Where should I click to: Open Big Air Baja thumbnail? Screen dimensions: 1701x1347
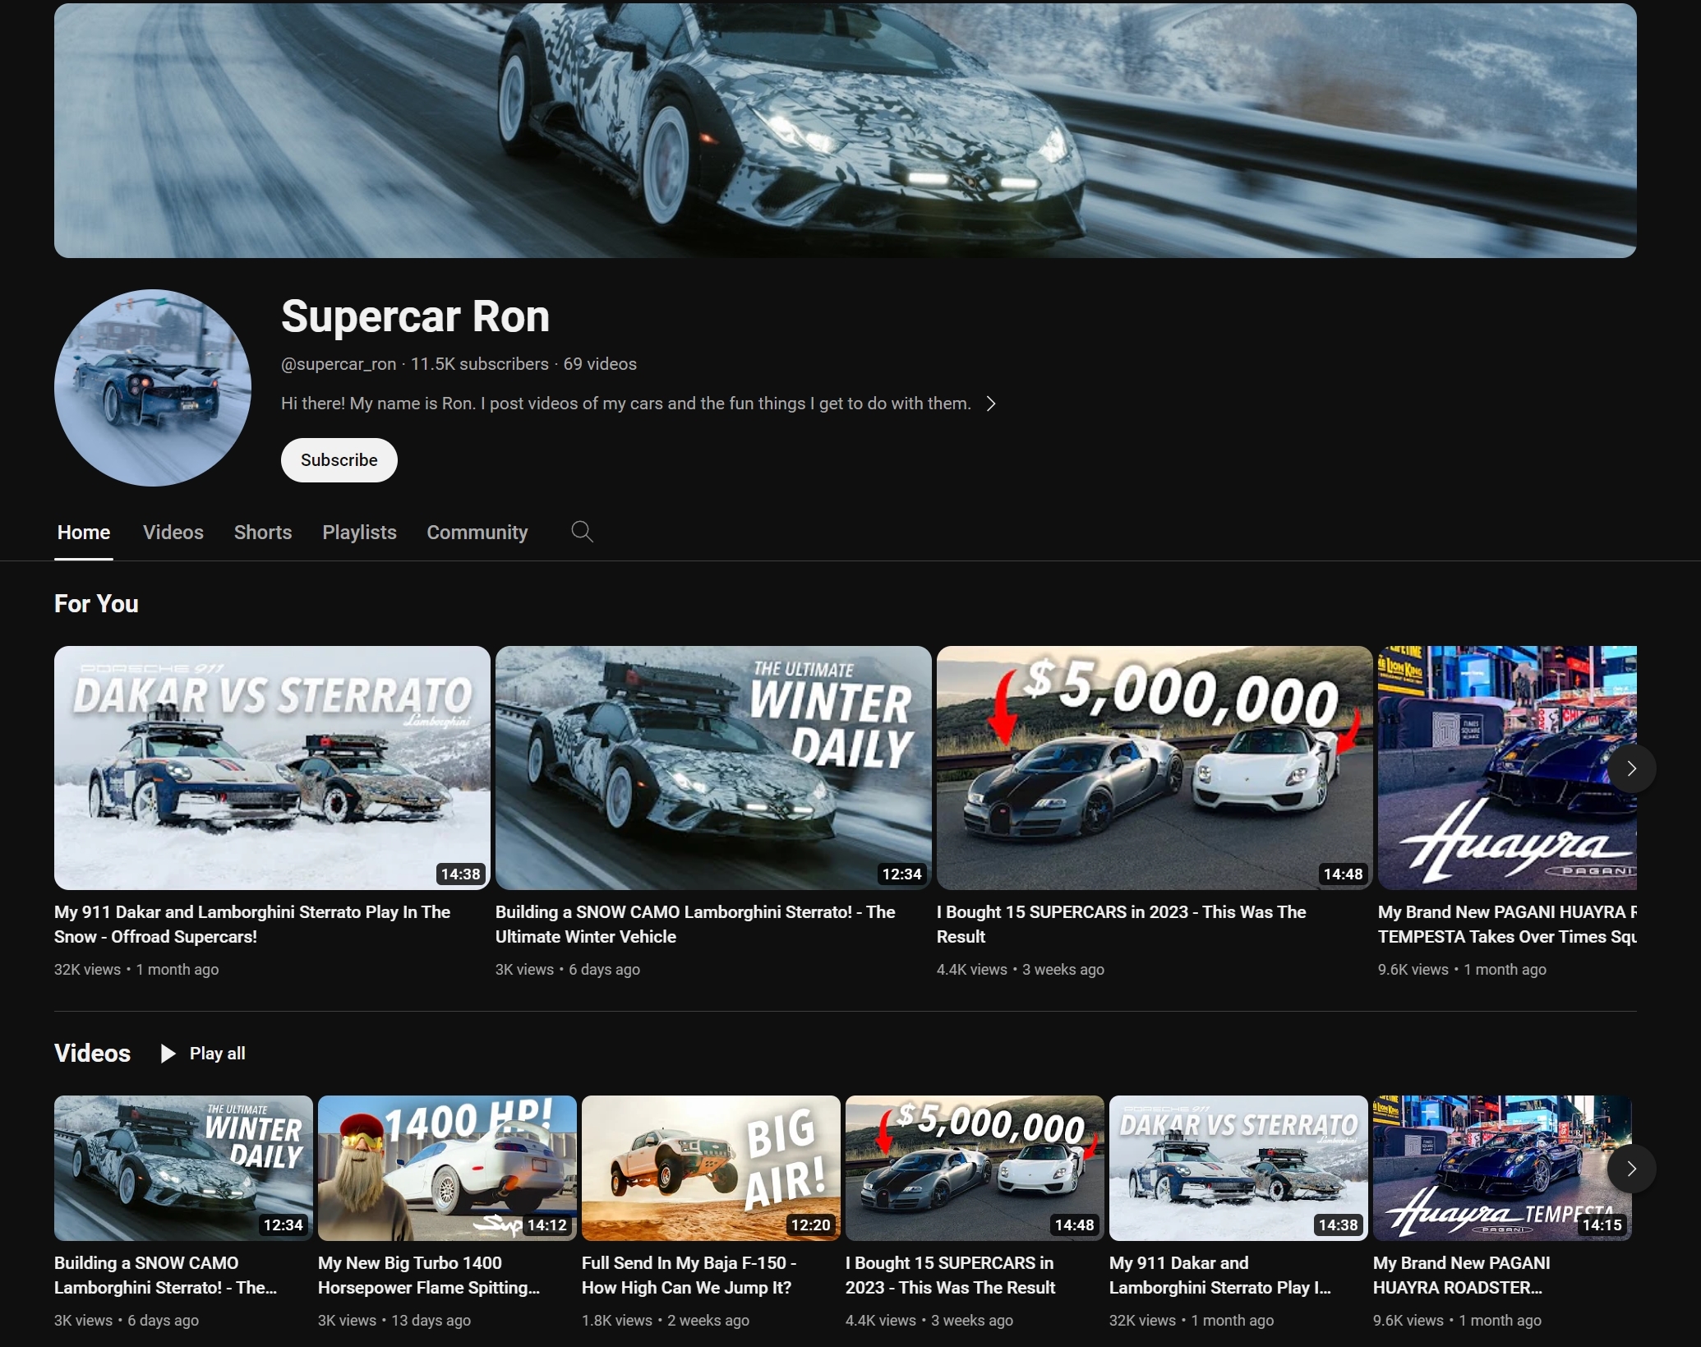point(711,1168)
